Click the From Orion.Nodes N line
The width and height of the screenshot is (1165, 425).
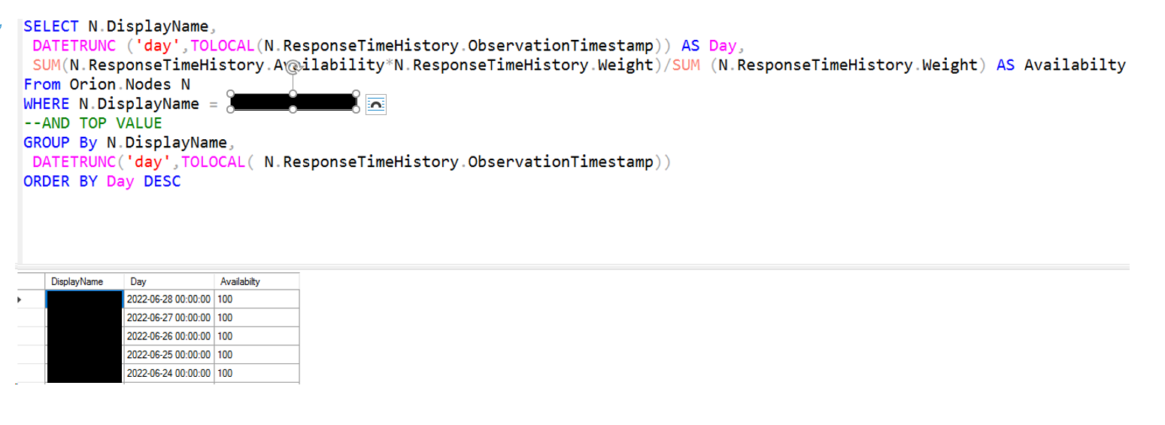[x=107, y=84]
